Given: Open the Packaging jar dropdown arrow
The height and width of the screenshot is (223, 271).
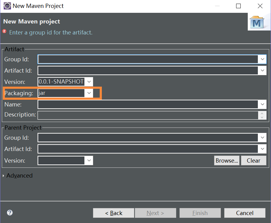Looking at the screenshot, I should click(89, 93).
